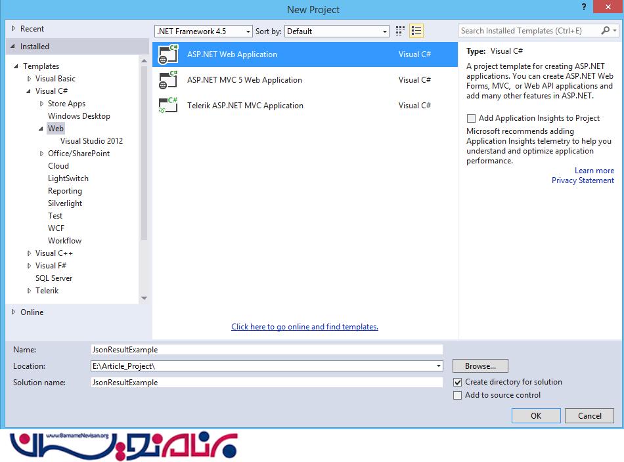The image size is (624, 462).
Task: Select Windows Desktop template category
Action: tap(79, 116)
